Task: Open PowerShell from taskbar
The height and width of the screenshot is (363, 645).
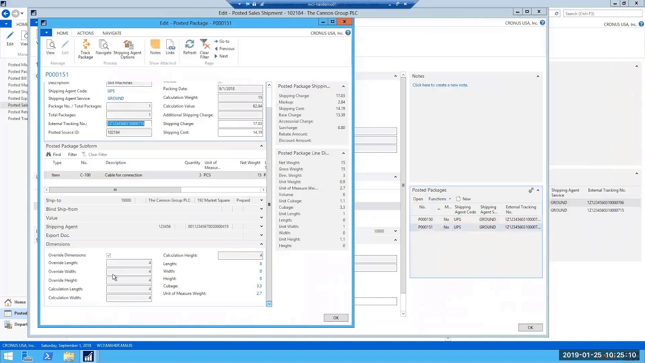Action: 48,357
